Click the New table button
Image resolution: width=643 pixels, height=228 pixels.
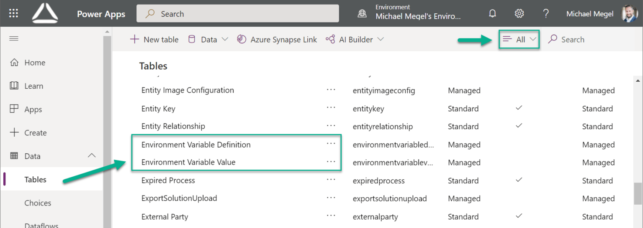click(x=154, y=40)
